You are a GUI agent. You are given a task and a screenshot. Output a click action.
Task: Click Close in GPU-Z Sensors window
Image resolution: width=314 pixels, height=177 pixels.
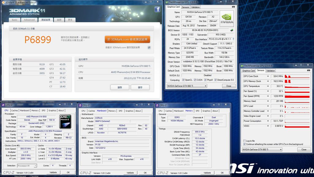(304, 150)
